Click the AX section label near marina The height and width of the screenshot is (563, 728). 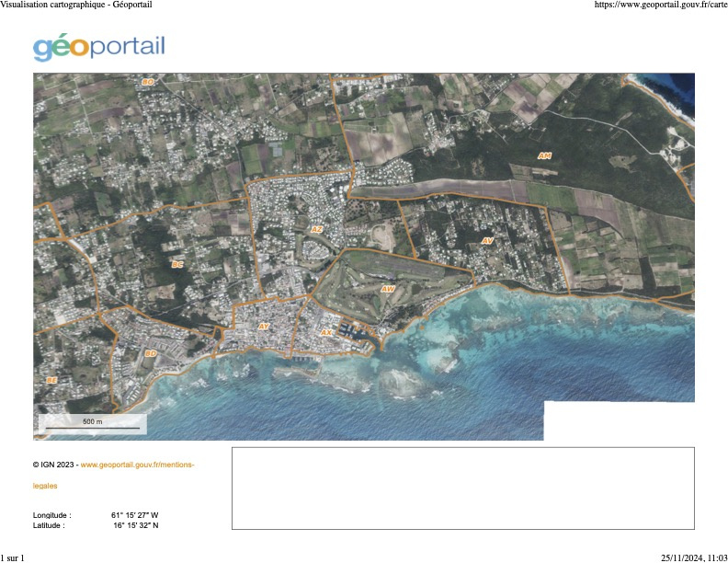pyautogui.click(x=326, y=332)
